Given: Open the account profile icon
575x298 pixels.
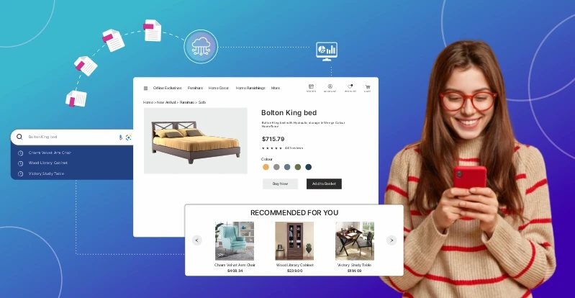Looking at the screenshot, I should pyautogui.click(x=330, y=87).
